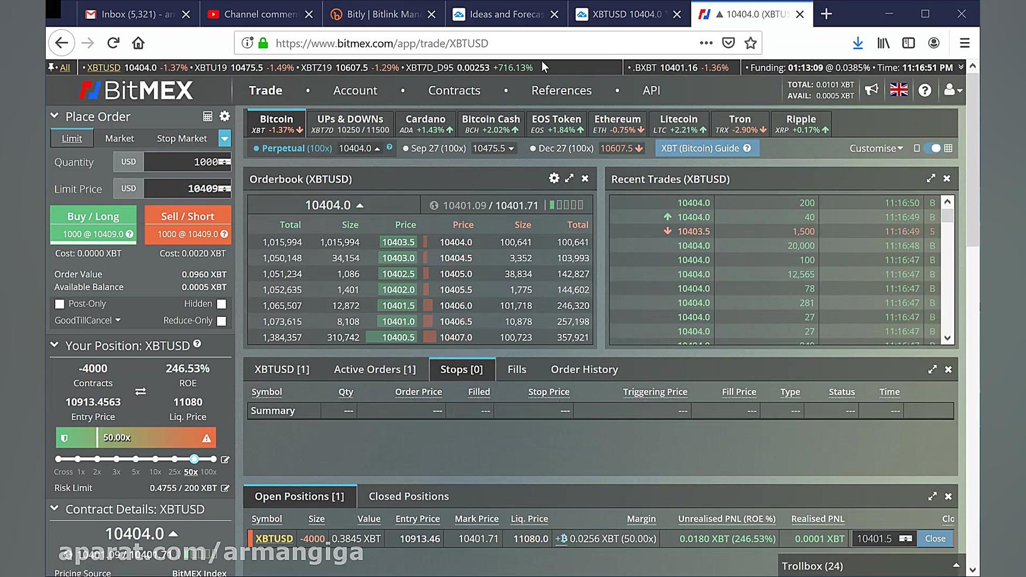Screen dimensions: 1026x577
Task: Expand the ticker bar chevron
Action: [960, 67]
